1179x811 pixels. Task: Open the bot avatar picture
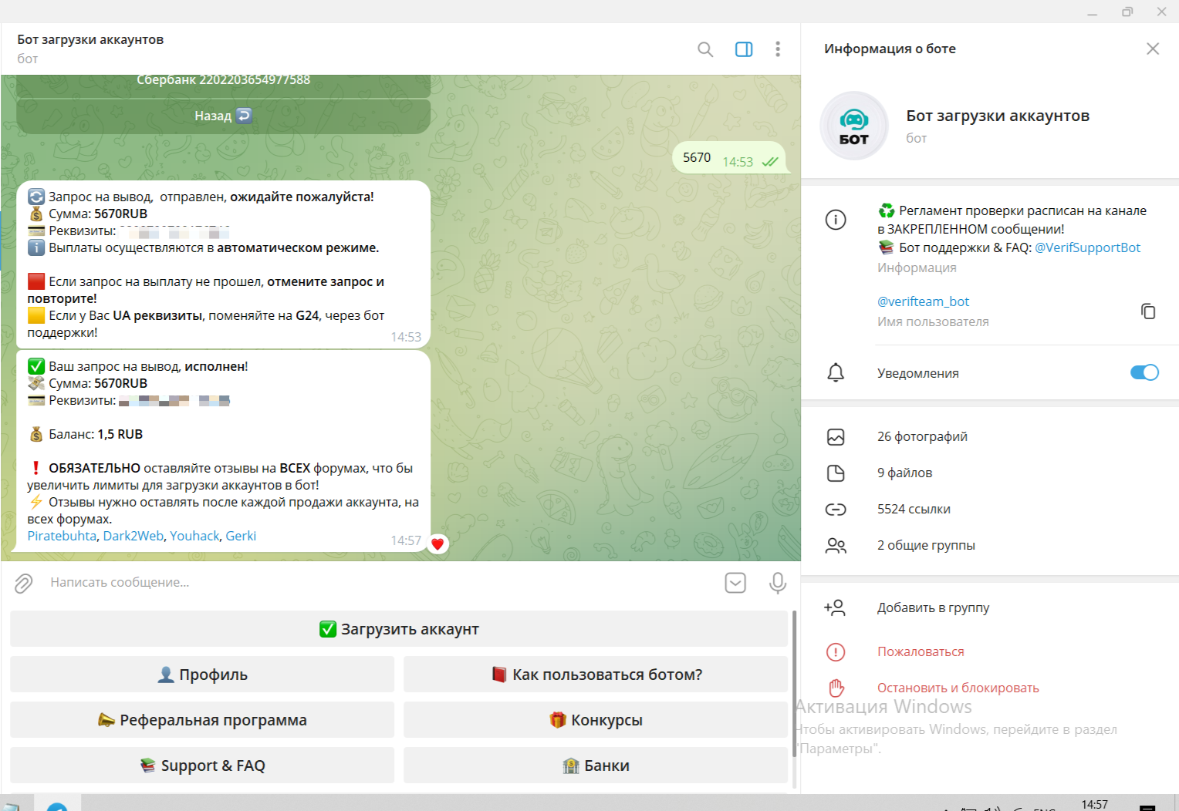click(x=853, y=126)
